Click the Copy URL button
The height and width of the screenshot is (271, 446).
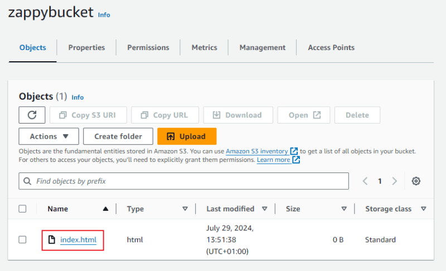pos(165,115)
